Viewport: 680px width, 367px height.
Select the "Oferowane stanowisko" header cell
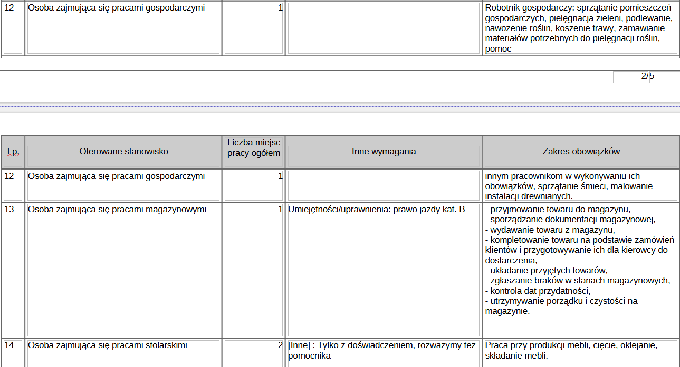123,152
